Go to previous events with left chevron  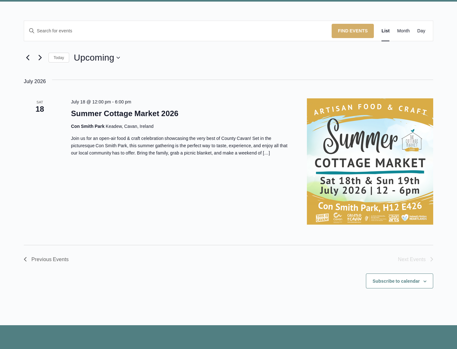[28, 58]
